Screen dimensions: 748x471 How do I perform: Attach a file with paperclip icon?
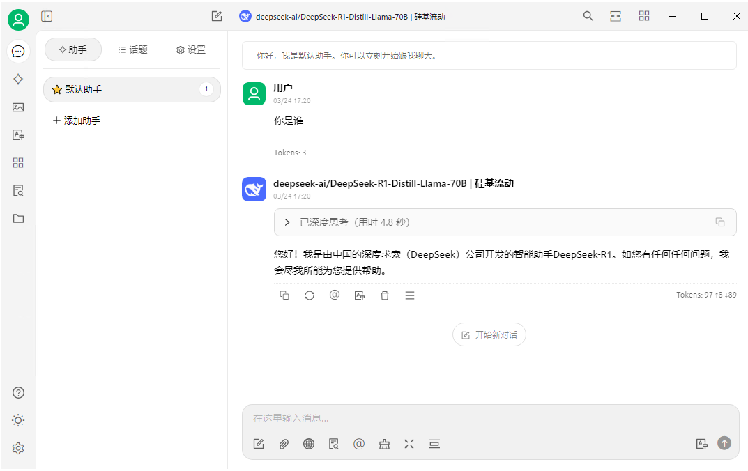[x=284, y=444]
